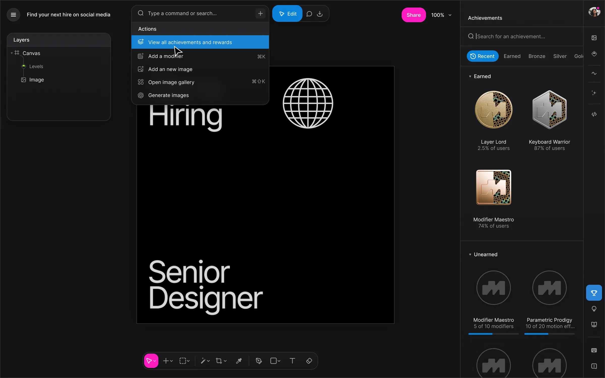Switch to the Bronze filter tab
Image resolution: width=605 pixels, height=378 pixels.
point(537,56)
